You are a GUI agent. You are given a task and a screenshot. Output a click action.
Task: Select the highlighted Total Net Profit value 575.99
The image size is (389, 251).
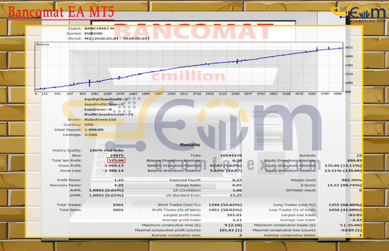(x=116, y=160)
